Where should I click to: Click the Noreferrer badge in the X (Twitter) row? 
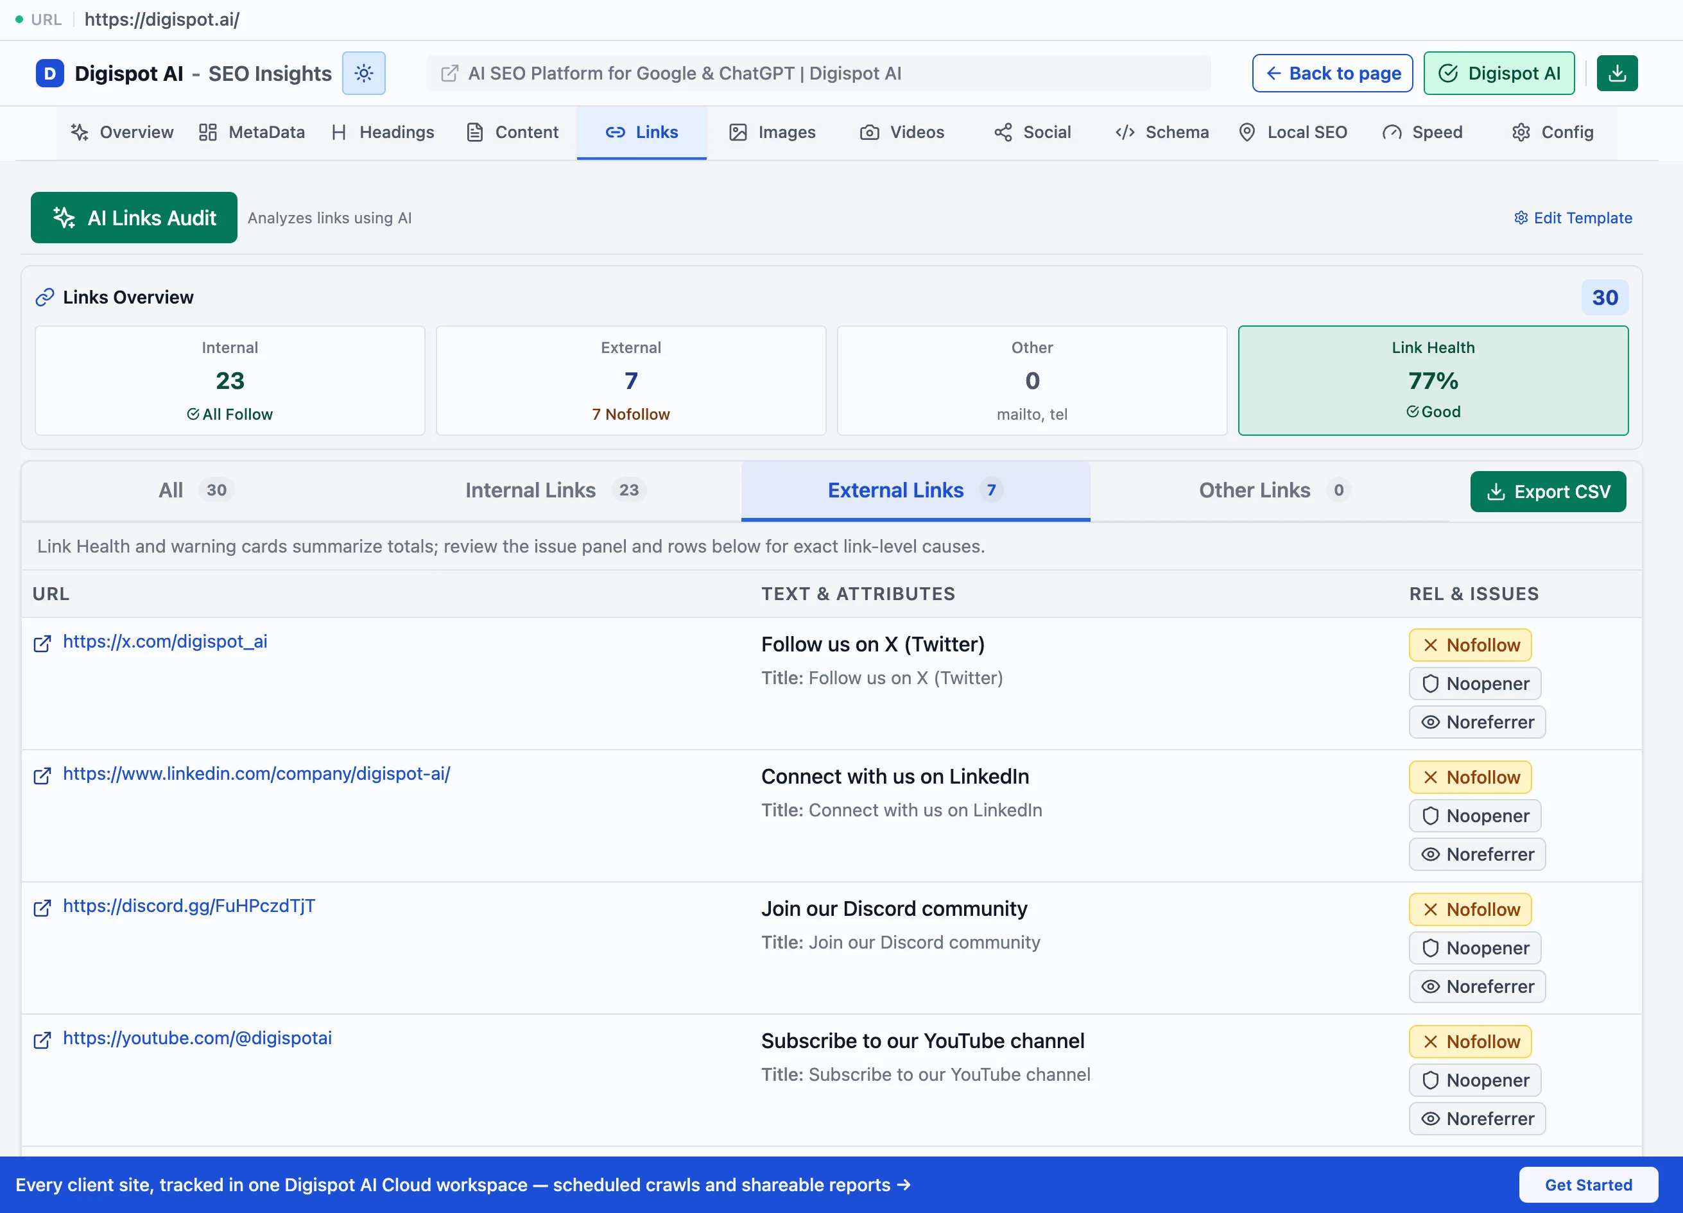pos(1477,722)
